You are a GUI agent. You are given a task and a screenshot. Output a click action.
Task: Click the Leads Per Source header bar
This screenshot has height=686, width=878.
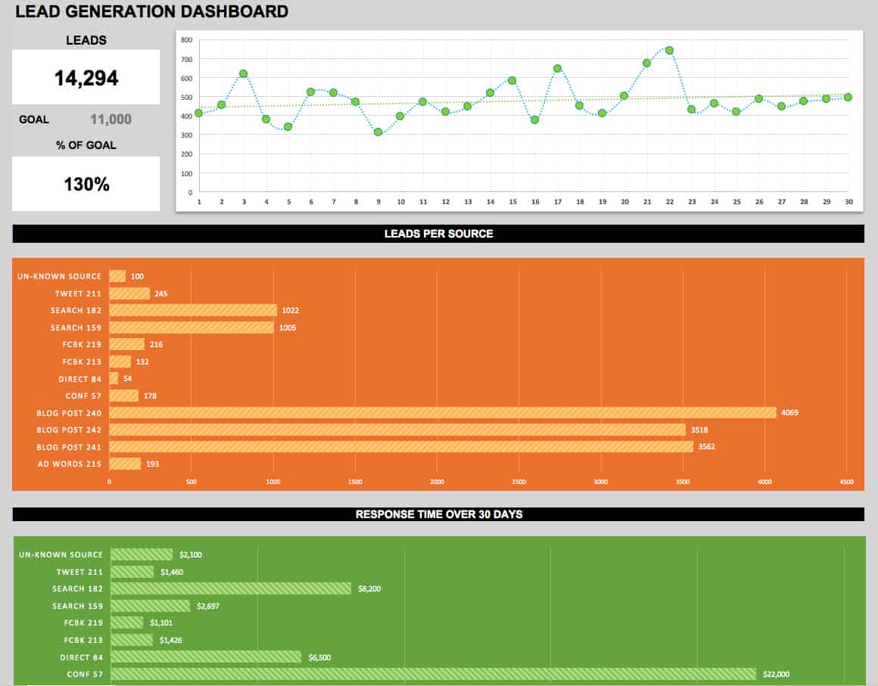coord(438,234)
